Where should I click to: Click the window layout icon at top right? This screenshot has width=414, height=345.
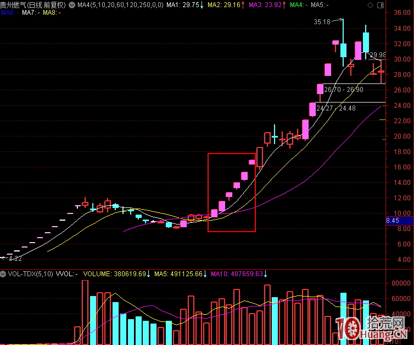381,5
